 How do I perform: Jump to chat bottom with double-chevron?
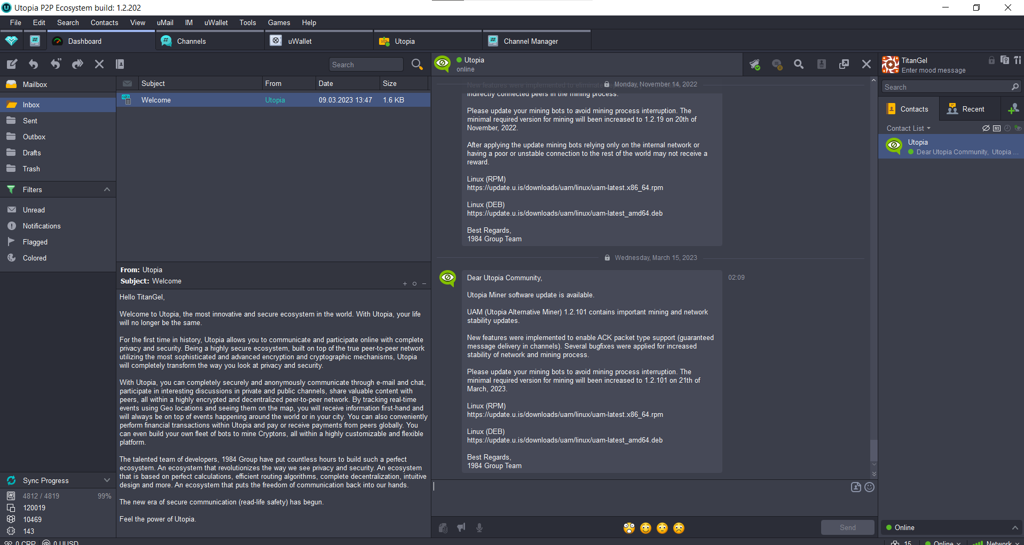click(874, 473)
